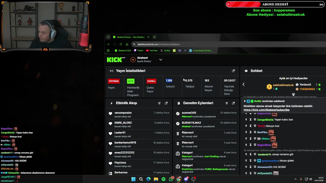This screenshot has width=326, height=183.
Task: Pop out the Yayın İstatistikleri panel
Action: pos(233,71)
